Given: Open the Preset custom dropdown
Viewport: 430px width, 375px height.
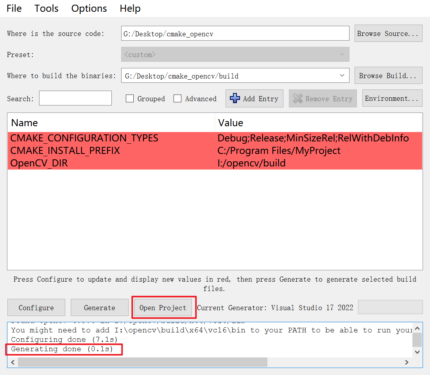Looking at the screenshot, I should point(235,54).
